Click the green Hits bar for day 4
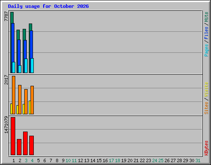This screenshot has height=165, width=211. [x=30, y=27]
